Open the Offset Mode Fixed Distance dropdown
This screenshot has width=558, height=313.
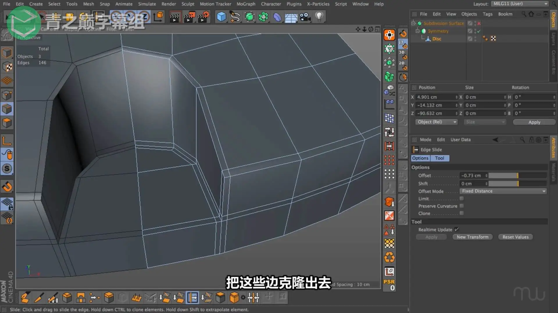pos(503,191)
